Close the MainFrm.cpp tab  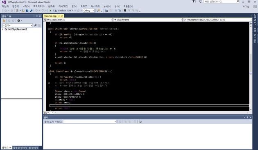click(x=62, y=16)
